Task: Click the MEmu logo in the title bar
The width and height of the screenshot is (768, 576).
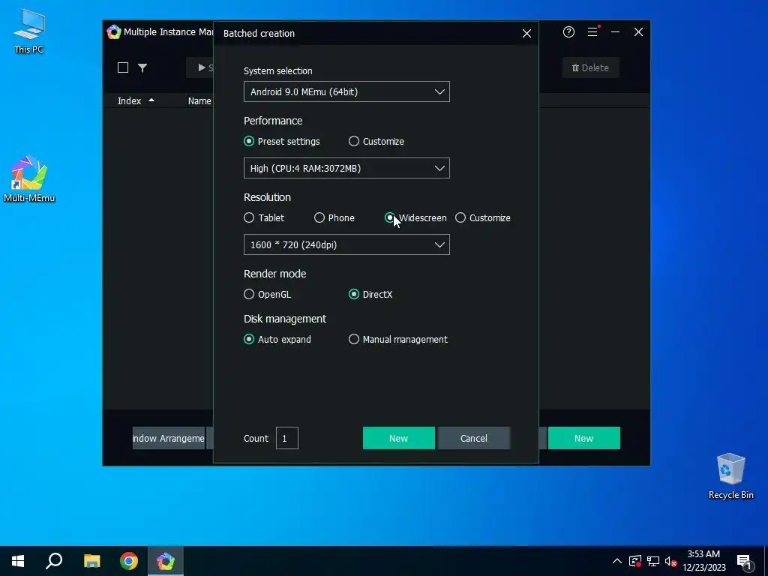Action: (114, 32)
